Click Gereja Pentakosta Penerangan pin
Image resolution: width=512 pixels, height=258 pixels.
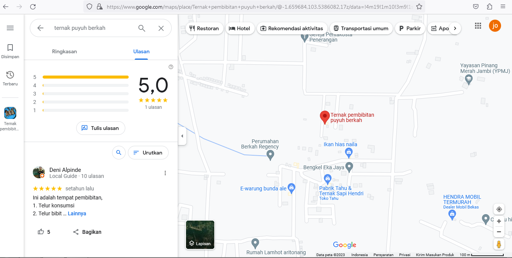point(305,37)
